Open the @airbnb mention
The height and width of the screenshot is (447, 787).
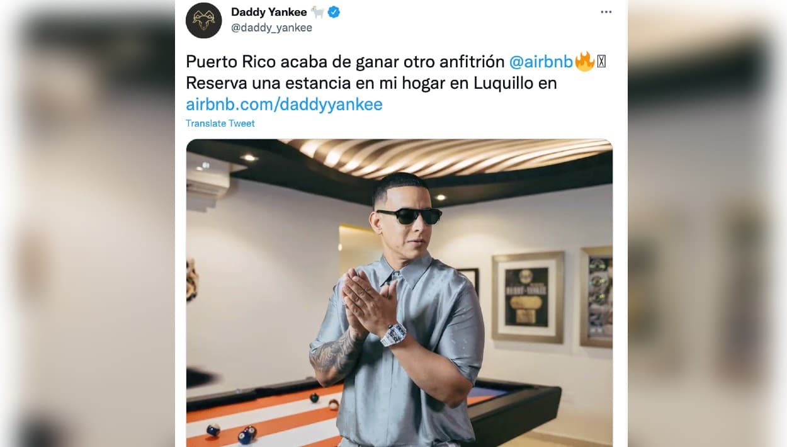541,62
